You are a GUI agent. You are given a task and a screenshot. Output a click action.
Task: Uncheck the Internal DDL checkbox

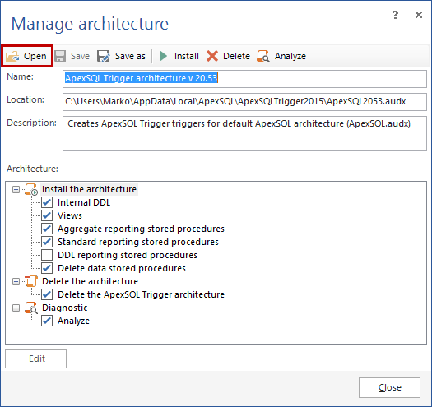tap(47, 202)
